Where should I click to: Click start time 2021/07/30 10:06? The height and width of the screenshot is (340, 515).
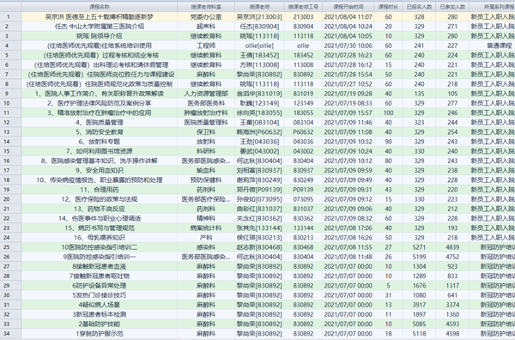(348, 46)
